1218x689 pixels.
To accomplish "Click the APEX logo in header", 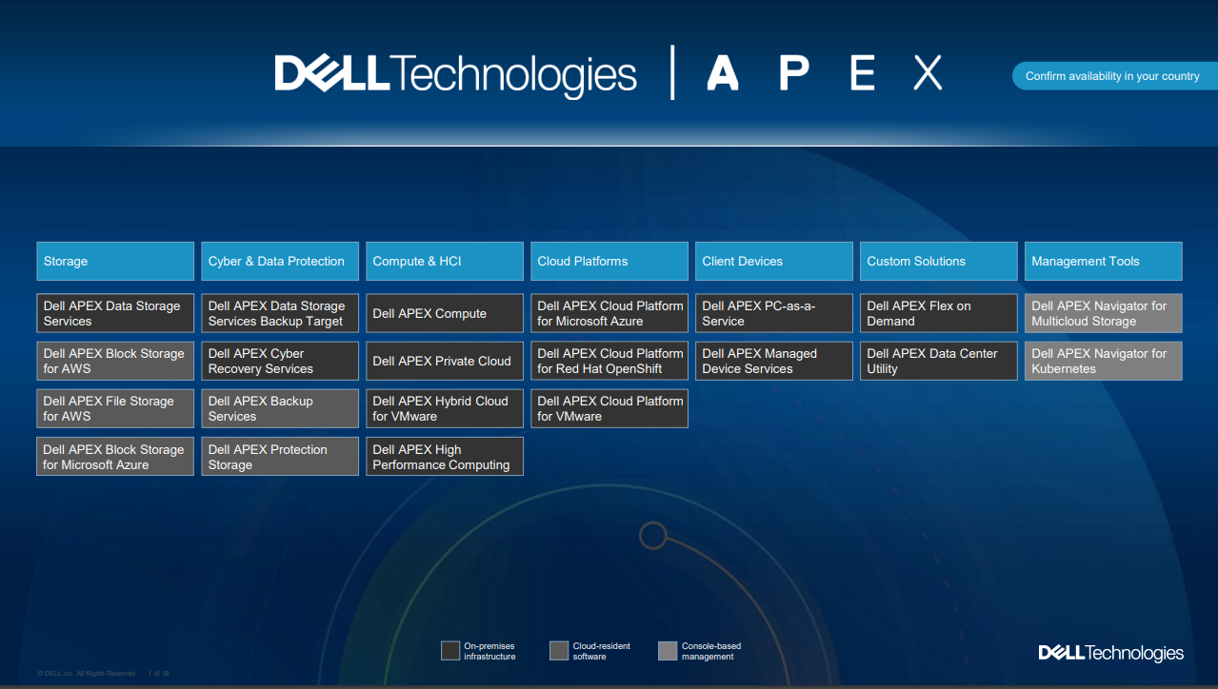I will pos(824,73).
